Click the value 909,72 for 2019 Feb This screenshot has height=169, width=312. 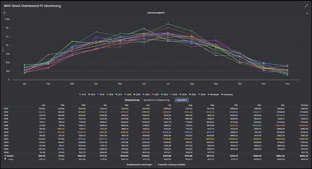[x=61, y=129]
